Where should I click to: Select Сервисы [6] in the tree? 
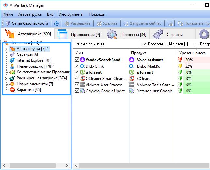27,54
